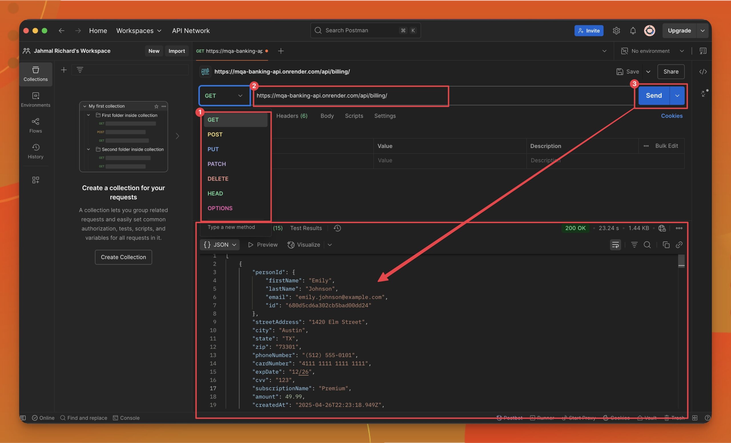Open the Workspaces dropdown

point(138,31)
